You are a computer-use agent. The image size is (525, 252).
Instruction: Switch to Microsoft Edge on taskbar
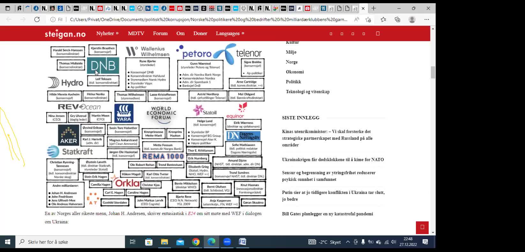(x=211, y=242)
